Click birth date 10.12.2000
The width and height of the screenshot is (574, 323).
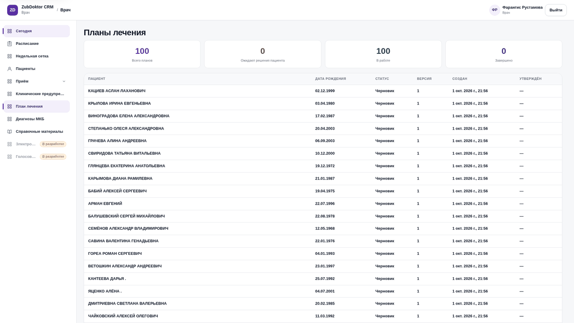(x=325, y=153)
